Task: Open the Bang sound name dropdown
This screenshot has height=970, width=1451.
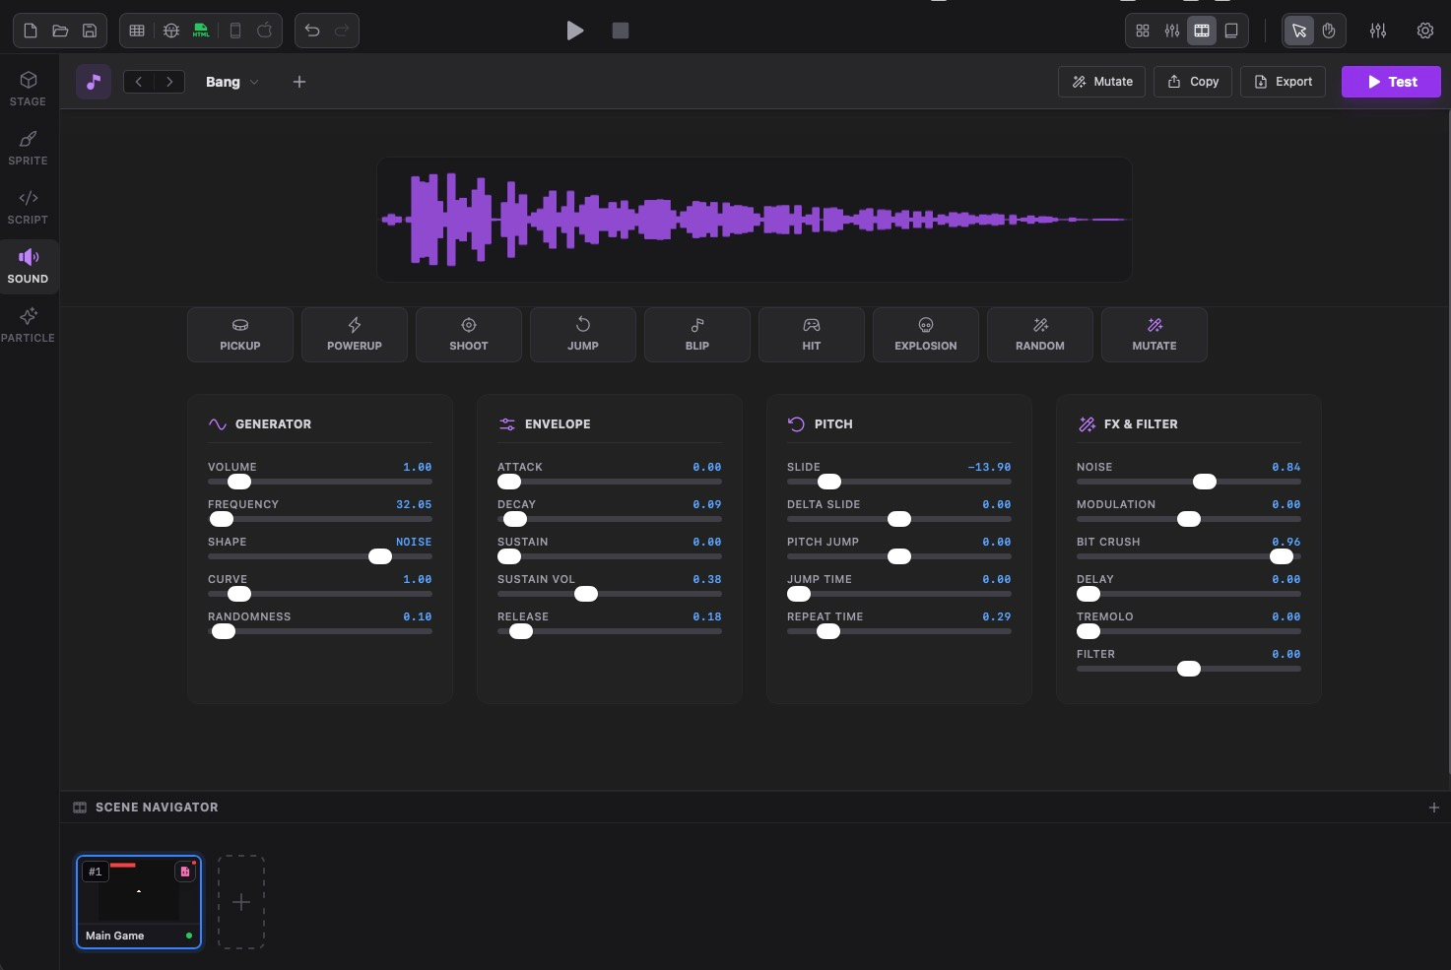Action: pos(231,82)
